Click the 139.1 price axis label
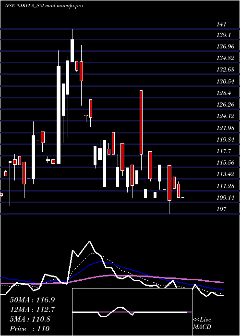Screen dimensions: 240x336 pyautogui.click(x=224, y=35)
